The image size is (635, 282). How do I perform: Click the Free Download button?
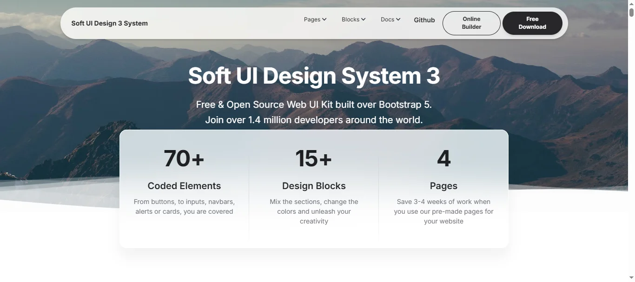coord(532,23)
